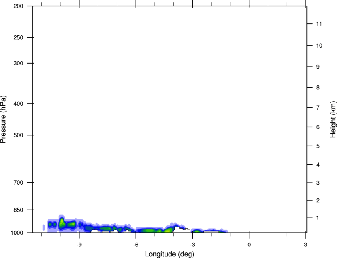Click the 1000 pressure tick label

coord(17,233)
